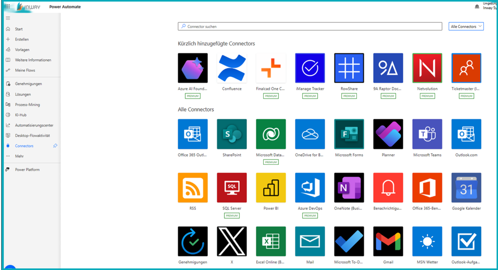Open the Azure AI Foundry connector tile

193,68
